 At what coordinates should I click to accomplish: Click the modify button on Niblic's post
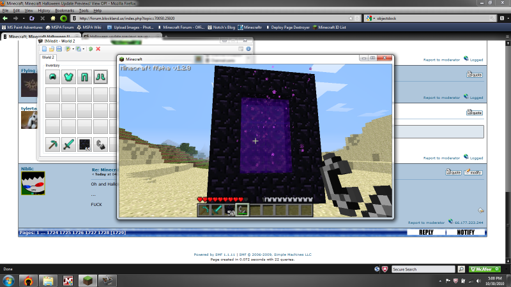pyautogui.click(x=473, y=172)
